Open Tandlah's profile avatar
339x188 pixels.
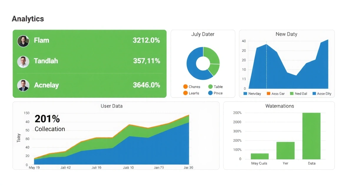pos(23,61)
